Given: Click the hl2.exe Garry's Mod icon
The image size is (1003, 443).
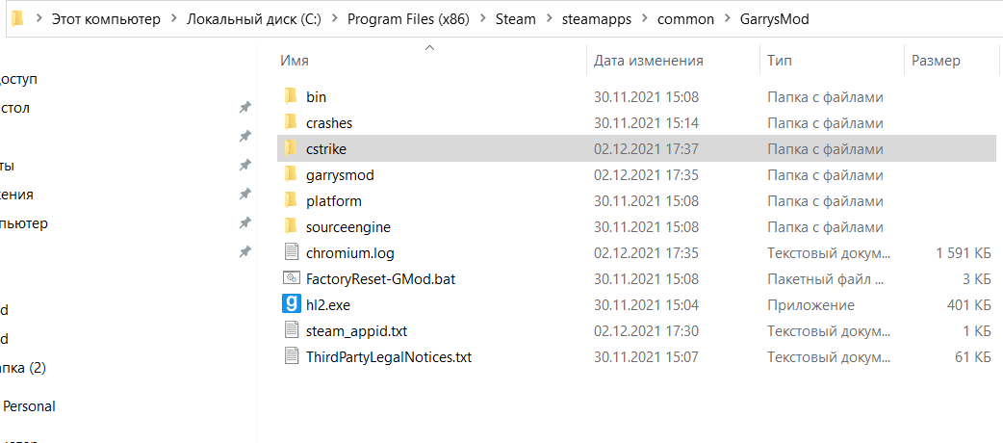Looking at the screenshot, I should 292,304.
